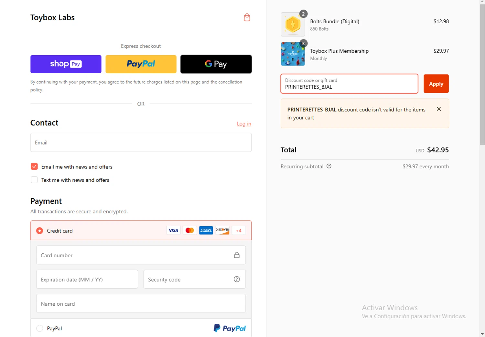This screenshot has height=337, width=485.
Task: Select the Credit card payment option
Action: tap(39, 231)
